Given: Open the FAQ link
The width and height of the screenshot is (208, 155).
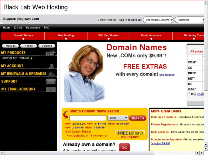Looking at the screenshot, I should tap(47, 28).
